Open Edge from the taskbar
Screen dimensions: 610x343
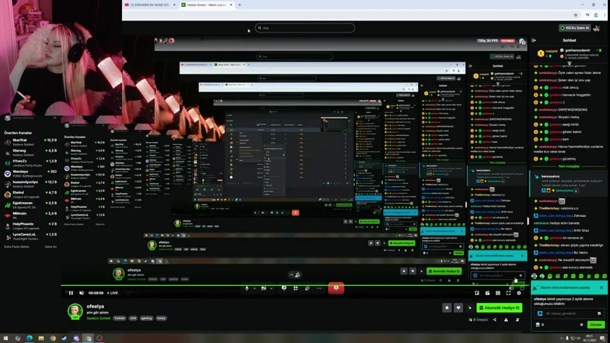click(x=30, y=339)
